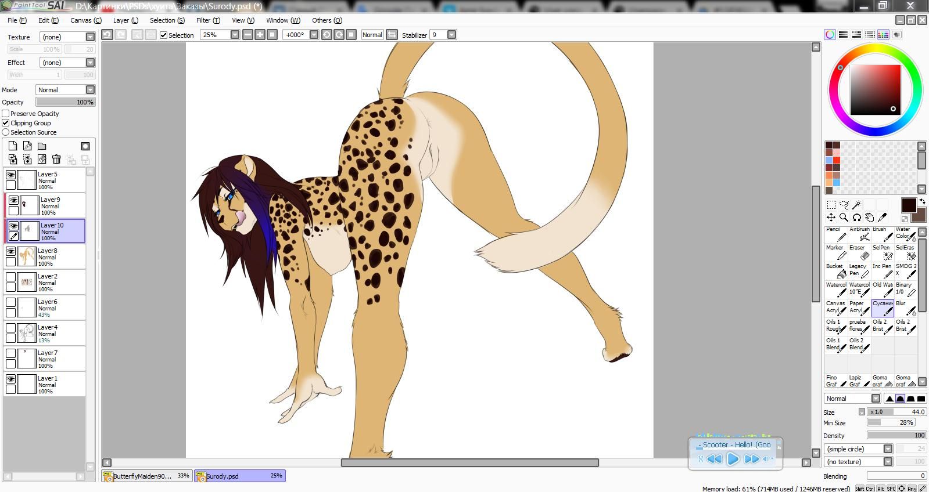The height and width of the screenshot is (492, 929).
Task: Open the Texture dropdown list
Action: coord(90,37)
